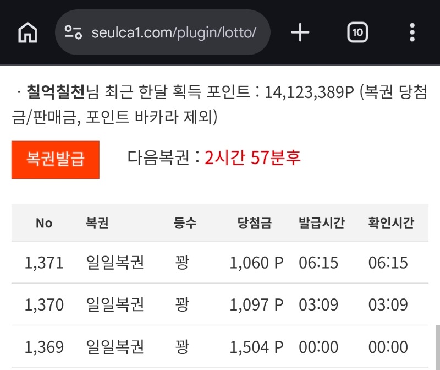440x370 pixels.
Task: Open the tab switcher showing 10 tabs
Action: 358,33
